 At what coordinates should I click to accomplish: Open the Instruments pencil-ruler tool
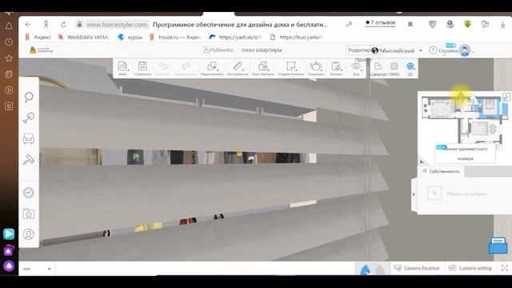[x=238, y=68]
